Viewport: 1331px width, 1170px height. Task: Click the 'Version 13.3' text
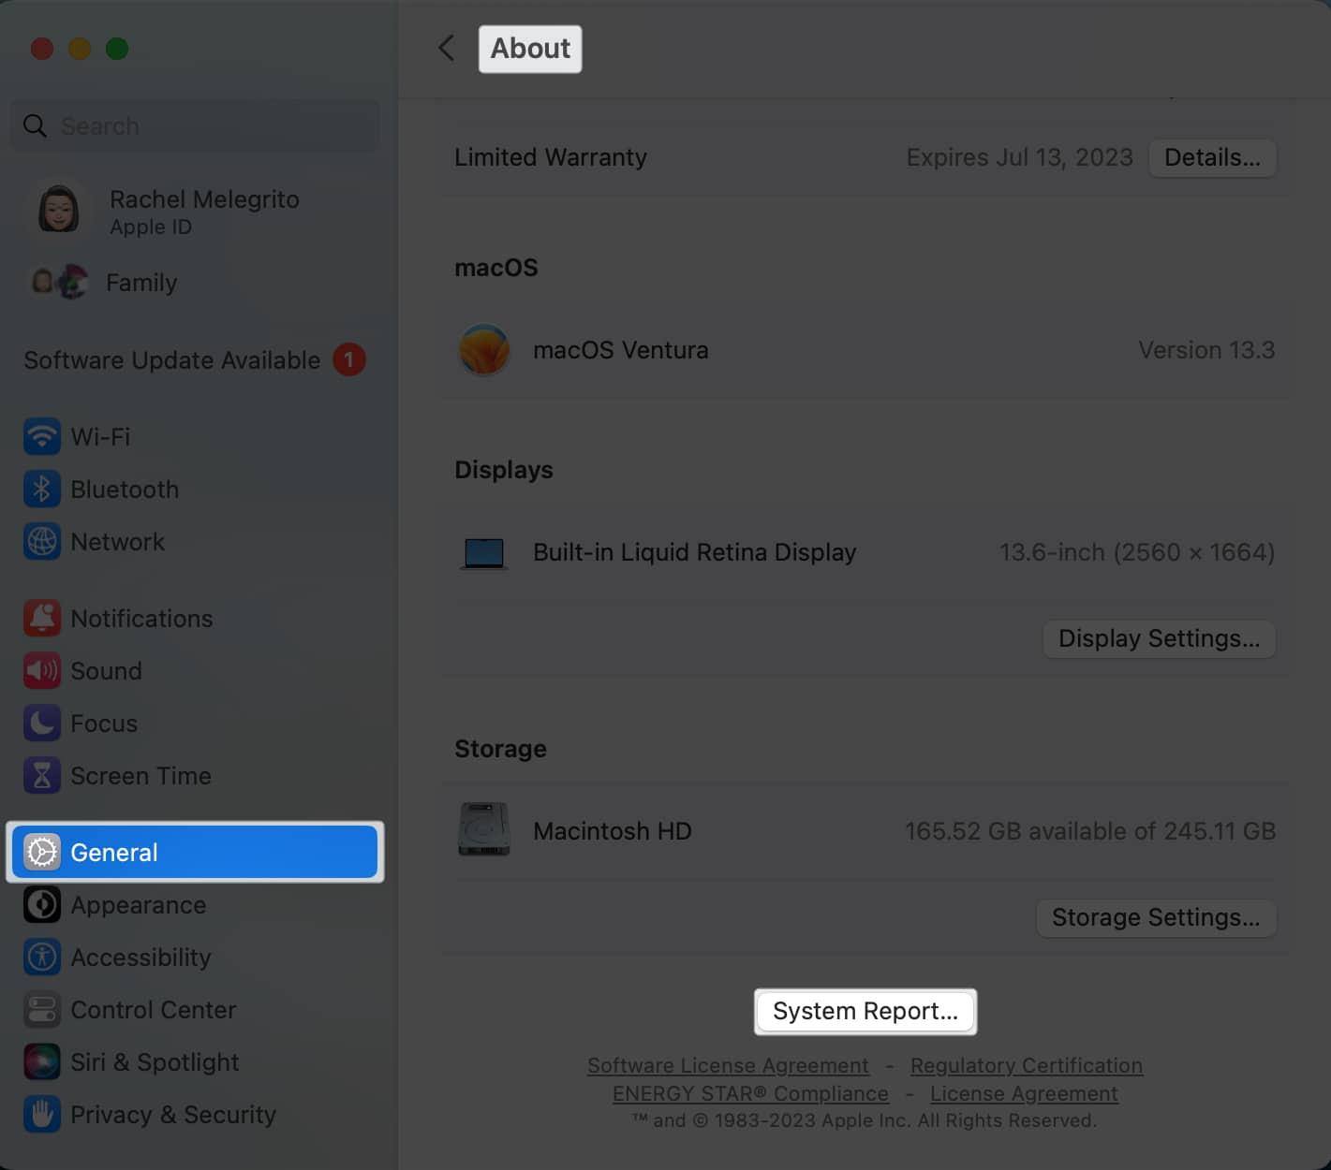tap(1206, 350)
